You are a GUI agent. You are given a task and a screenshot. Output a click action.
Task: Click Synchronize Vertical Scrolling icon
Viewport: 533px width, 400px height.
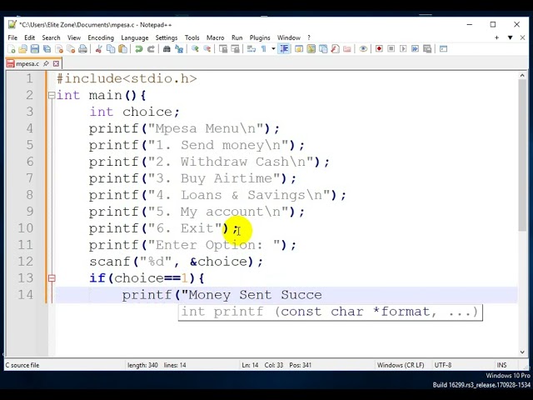223,49
